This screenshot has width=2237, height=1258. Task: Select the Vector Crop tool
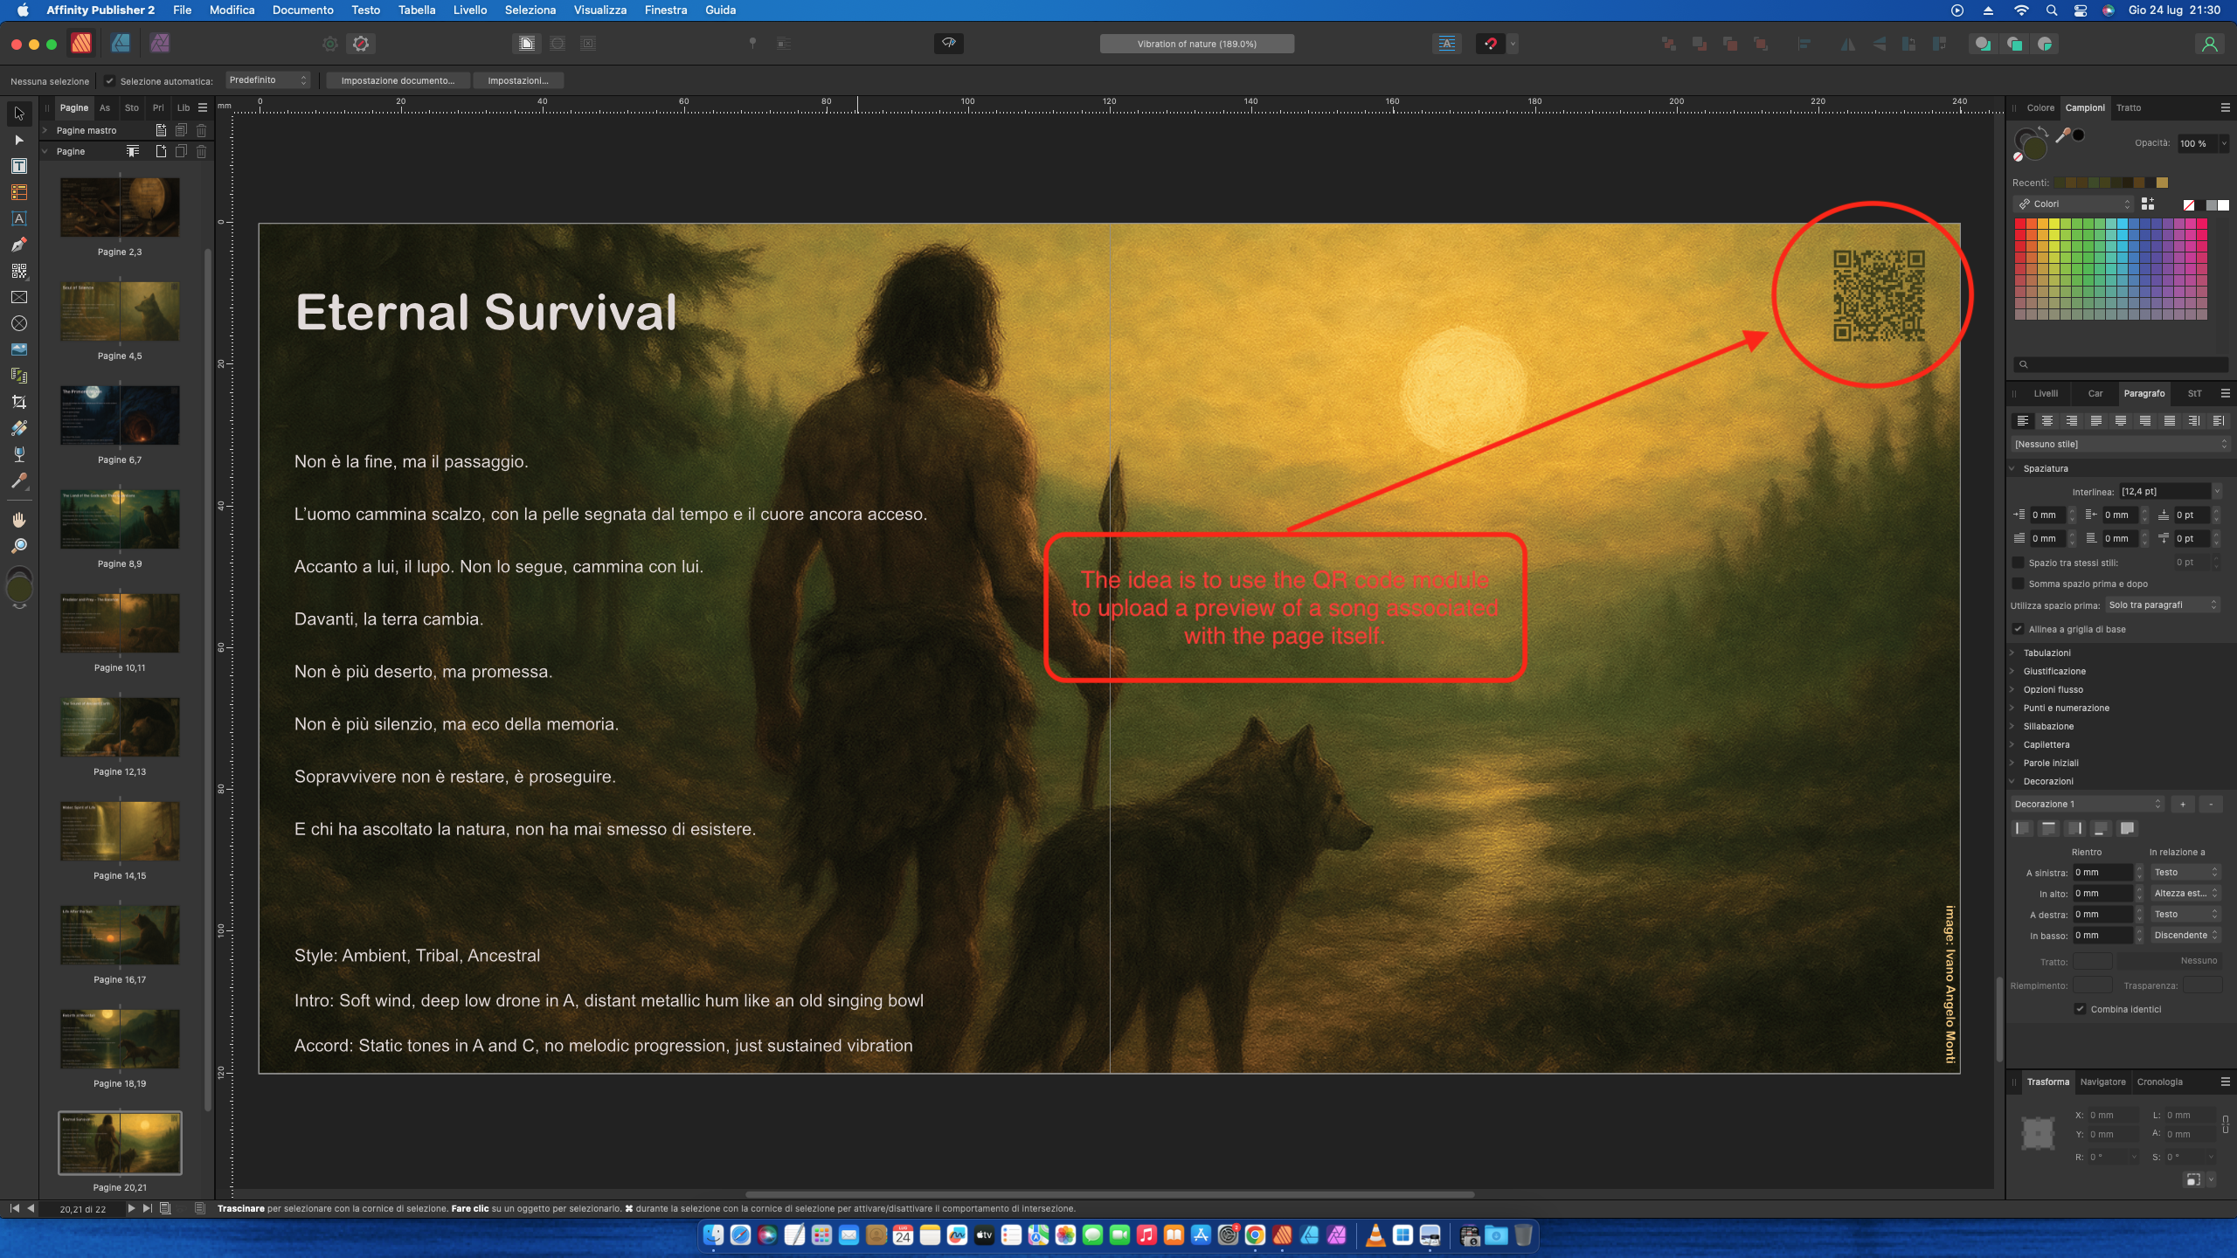pyautogui.click(x=19, y=402)
